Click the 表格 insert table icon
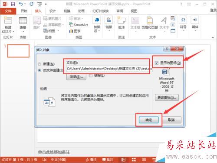Image resolution: width=217 pixels, height=163 pixels. click(23, 21)
